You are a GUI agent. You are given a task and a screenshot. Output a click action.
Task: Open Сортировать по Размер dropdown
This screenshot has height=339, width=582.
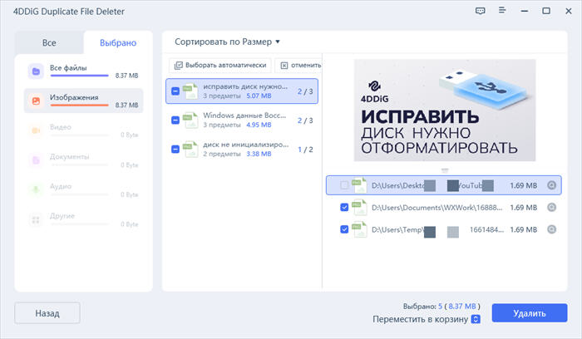click(x=227, y=42)
